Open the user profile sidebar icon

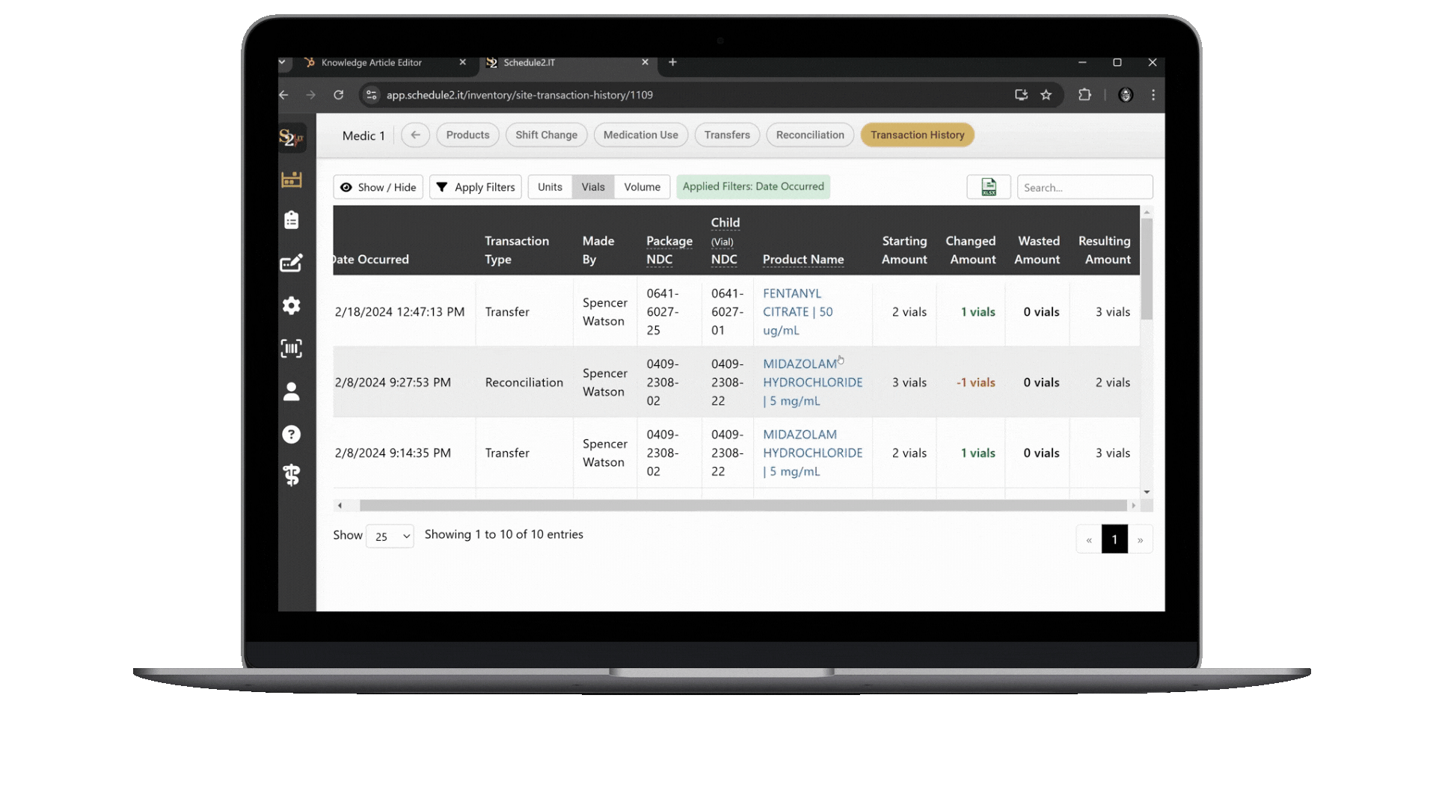pos(291,391)
